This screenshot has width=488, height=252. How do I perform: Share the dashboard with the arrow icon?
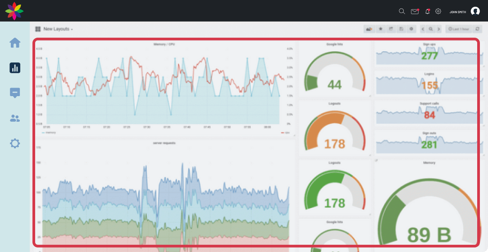coord(391,29)
